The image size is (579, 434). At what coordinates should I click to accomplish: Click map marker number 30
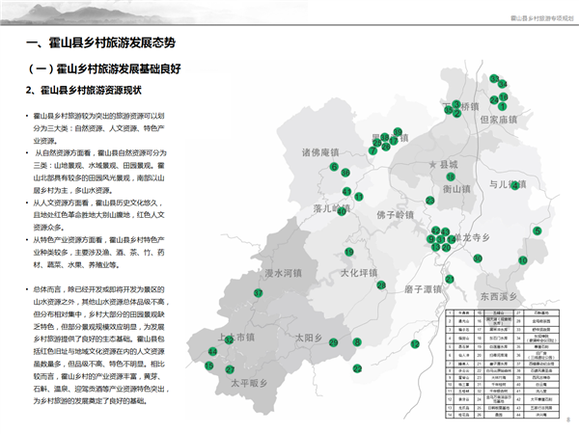tap(478, 258)
